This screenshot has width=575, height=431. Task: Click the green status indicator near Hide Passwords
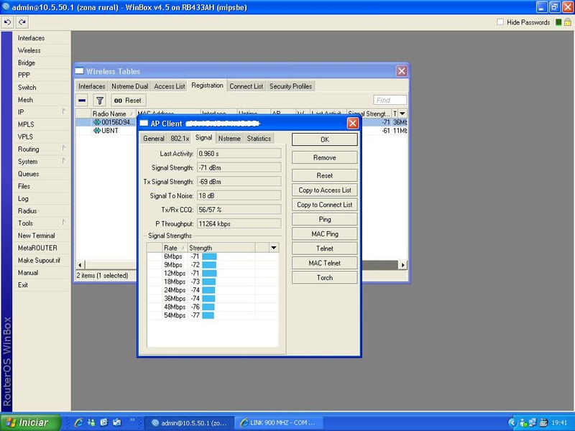click(x=558, y=22)
